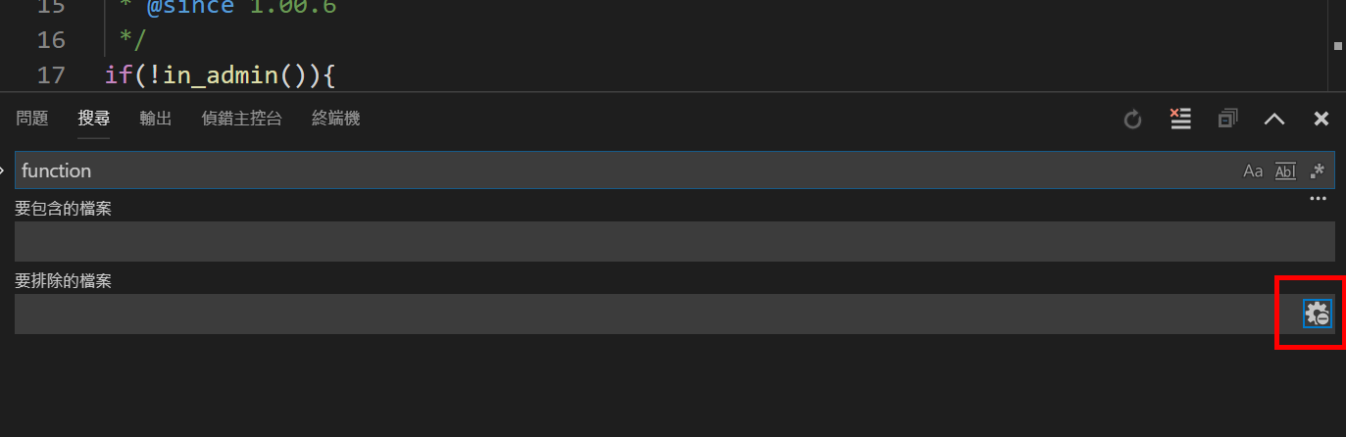This screenshot has width=1346, height=437.
Task: Switch to the 終端機 tab
Action: [x=336, y=119]
